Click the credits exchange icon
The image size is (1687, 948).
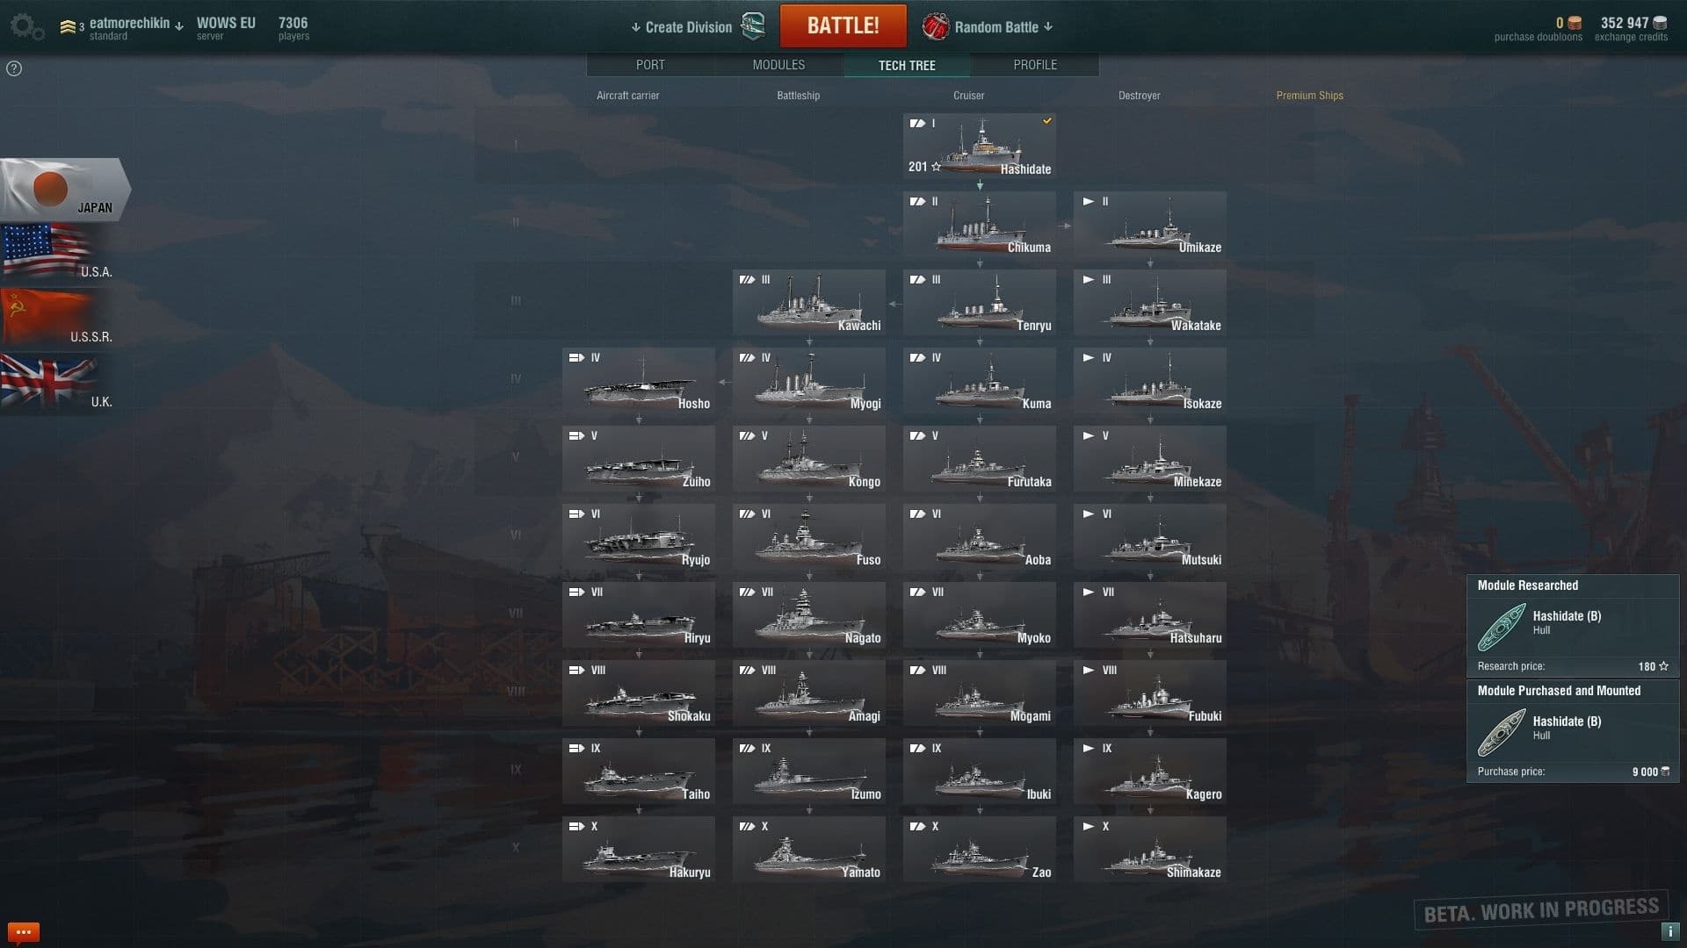(1660, 24)
